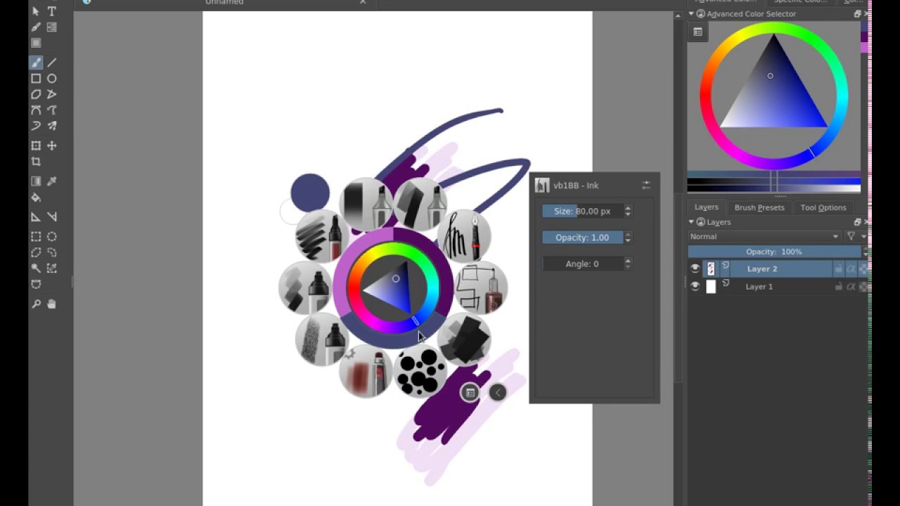Select the Contiguous Selection magic wand tool
900x506 pixels.
[36, 268]
